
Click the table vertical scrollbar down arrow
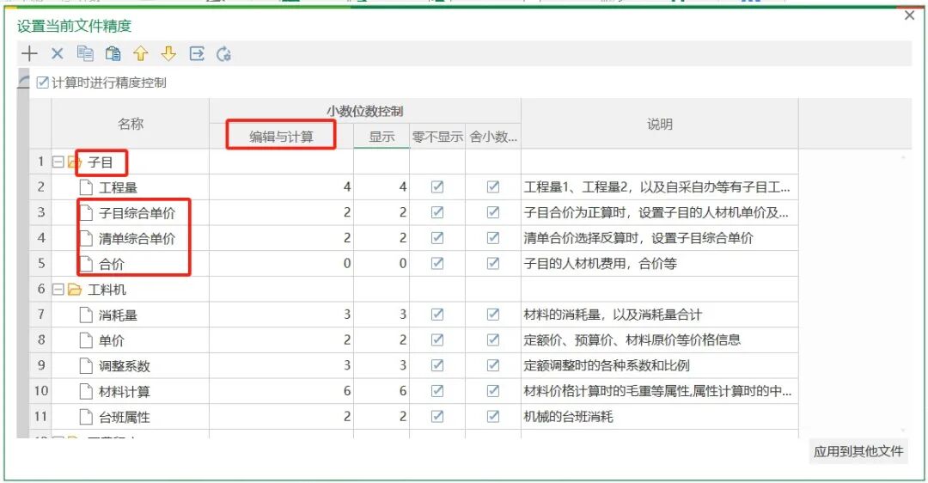(x=903, y=431)
